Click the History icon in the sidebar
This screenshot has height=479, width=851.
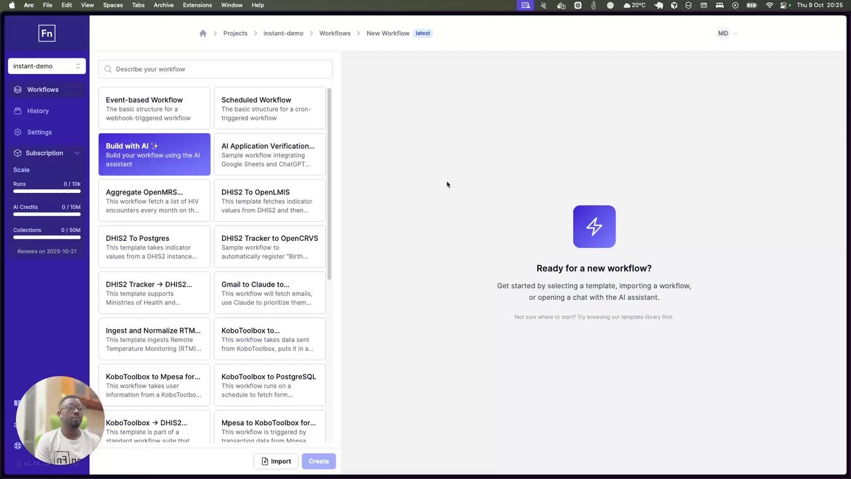click(18, 111)
